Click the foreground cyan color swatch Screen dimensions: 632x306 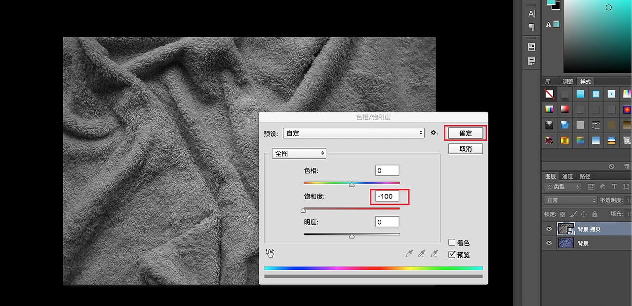point(551,2)
